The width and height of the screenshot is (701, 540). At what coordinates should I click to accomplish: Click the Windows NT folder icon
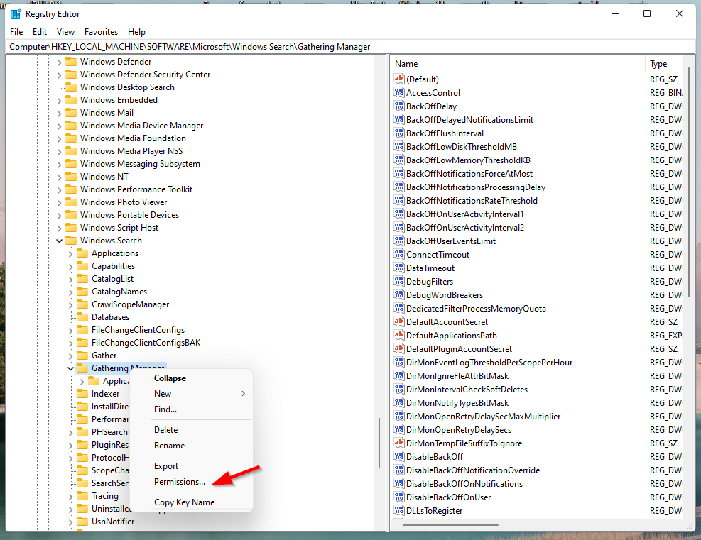[x=71, y=177]
